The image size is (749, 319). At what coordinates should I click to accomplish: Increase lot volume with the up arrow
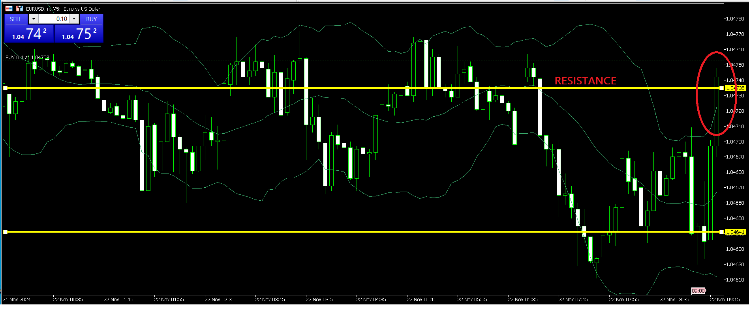click(74, 19)
